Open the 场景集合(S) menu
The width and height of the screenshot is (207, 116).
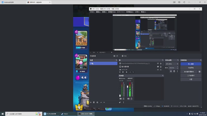[x=130, y=12]
